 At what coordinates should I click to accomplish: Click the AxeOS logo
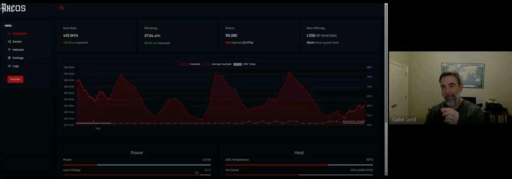(x=13, y=8)
